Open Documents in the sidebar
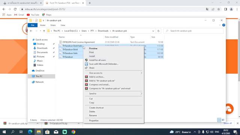Image resolution: width=240 pixels, height=135 pixels. click(42, 52)
